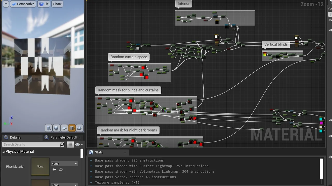Click the Phys Material None thumbnail swatch

tap(40, 167)
